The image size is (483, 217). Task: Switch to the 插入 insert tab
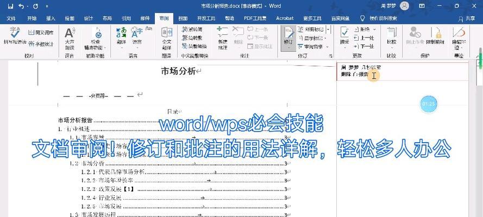click(x=51, y=18)
